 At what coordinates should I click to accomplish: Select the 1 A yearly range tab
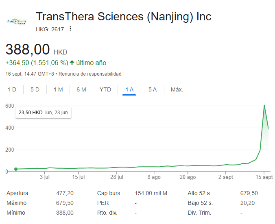129,89
